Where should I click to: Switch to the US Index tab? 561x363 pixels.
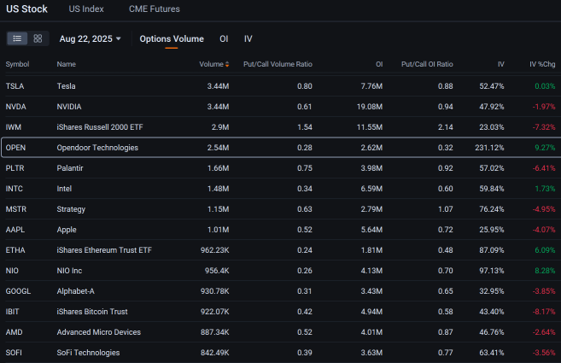(x=88, y=9)
